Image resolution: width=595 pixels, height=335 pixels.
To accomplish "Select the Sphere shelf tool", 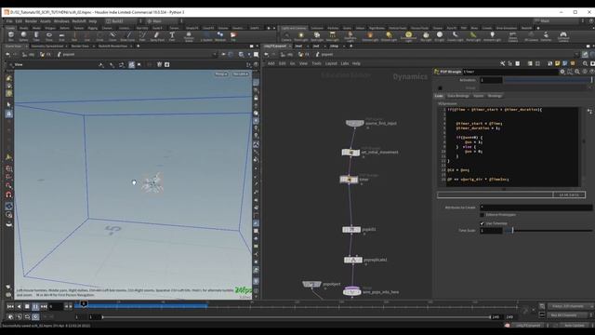I will tap(23, 36).
